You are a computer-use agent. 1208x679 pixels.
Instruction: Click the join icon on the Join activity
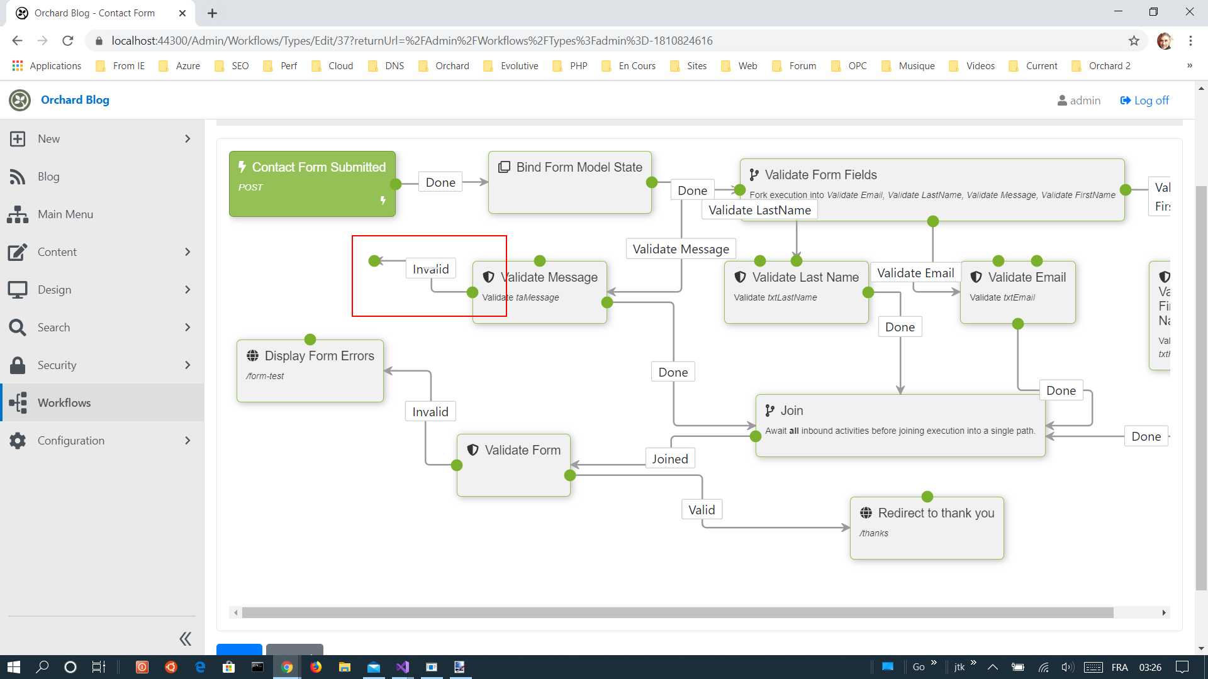[770, 410]
